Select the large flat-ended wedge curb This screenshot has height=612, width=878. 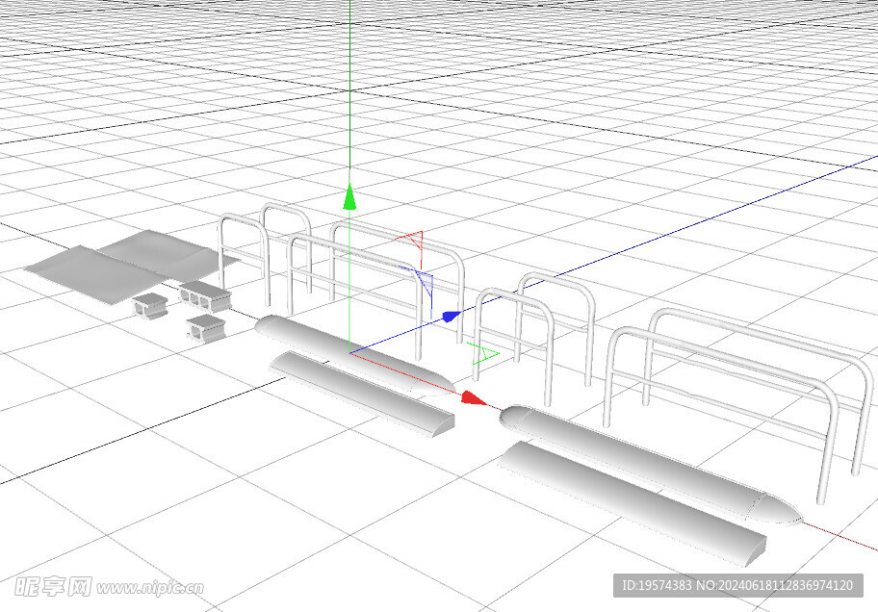click(632, 503)
